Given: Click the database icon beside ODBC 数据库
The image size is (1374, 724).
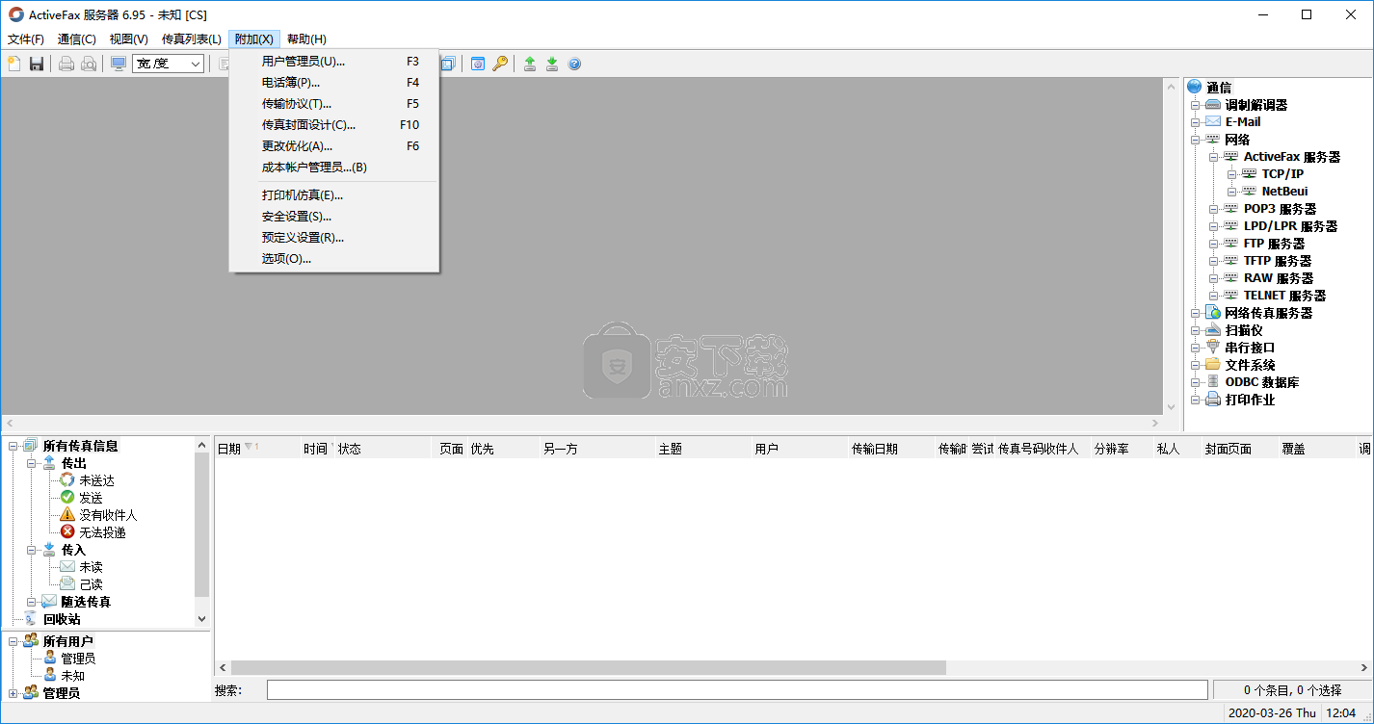Looking at the screenshot, I should pyautogui.click(x=1213, y=382).
